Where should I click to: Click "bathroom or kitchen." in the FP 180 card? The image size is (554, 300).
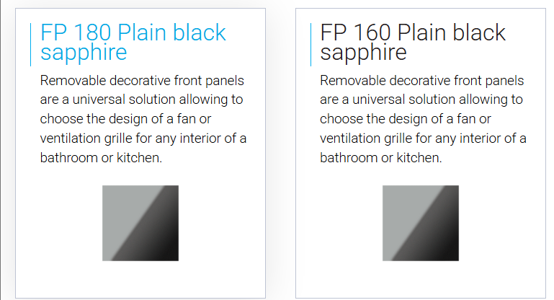(x=101, y=158)
